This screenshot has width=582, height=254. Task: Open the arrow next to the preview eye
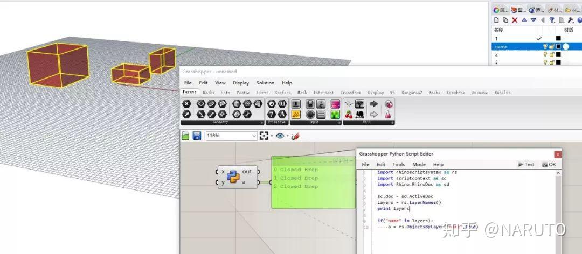click(x=288, y=136)
